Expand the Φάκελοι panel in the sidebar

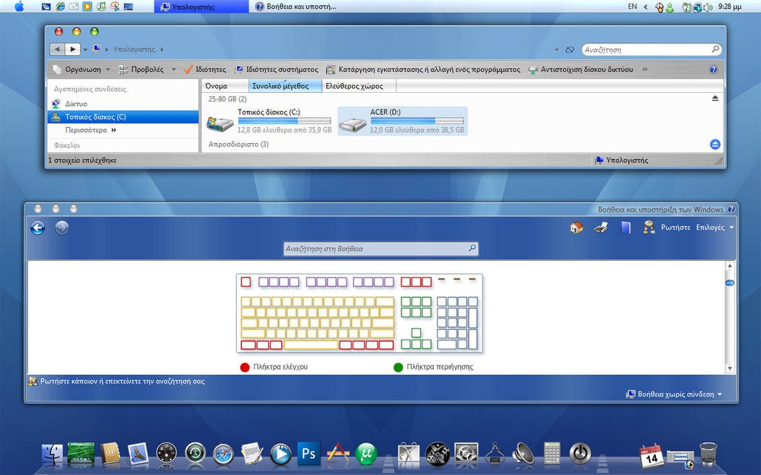[67, 145]
